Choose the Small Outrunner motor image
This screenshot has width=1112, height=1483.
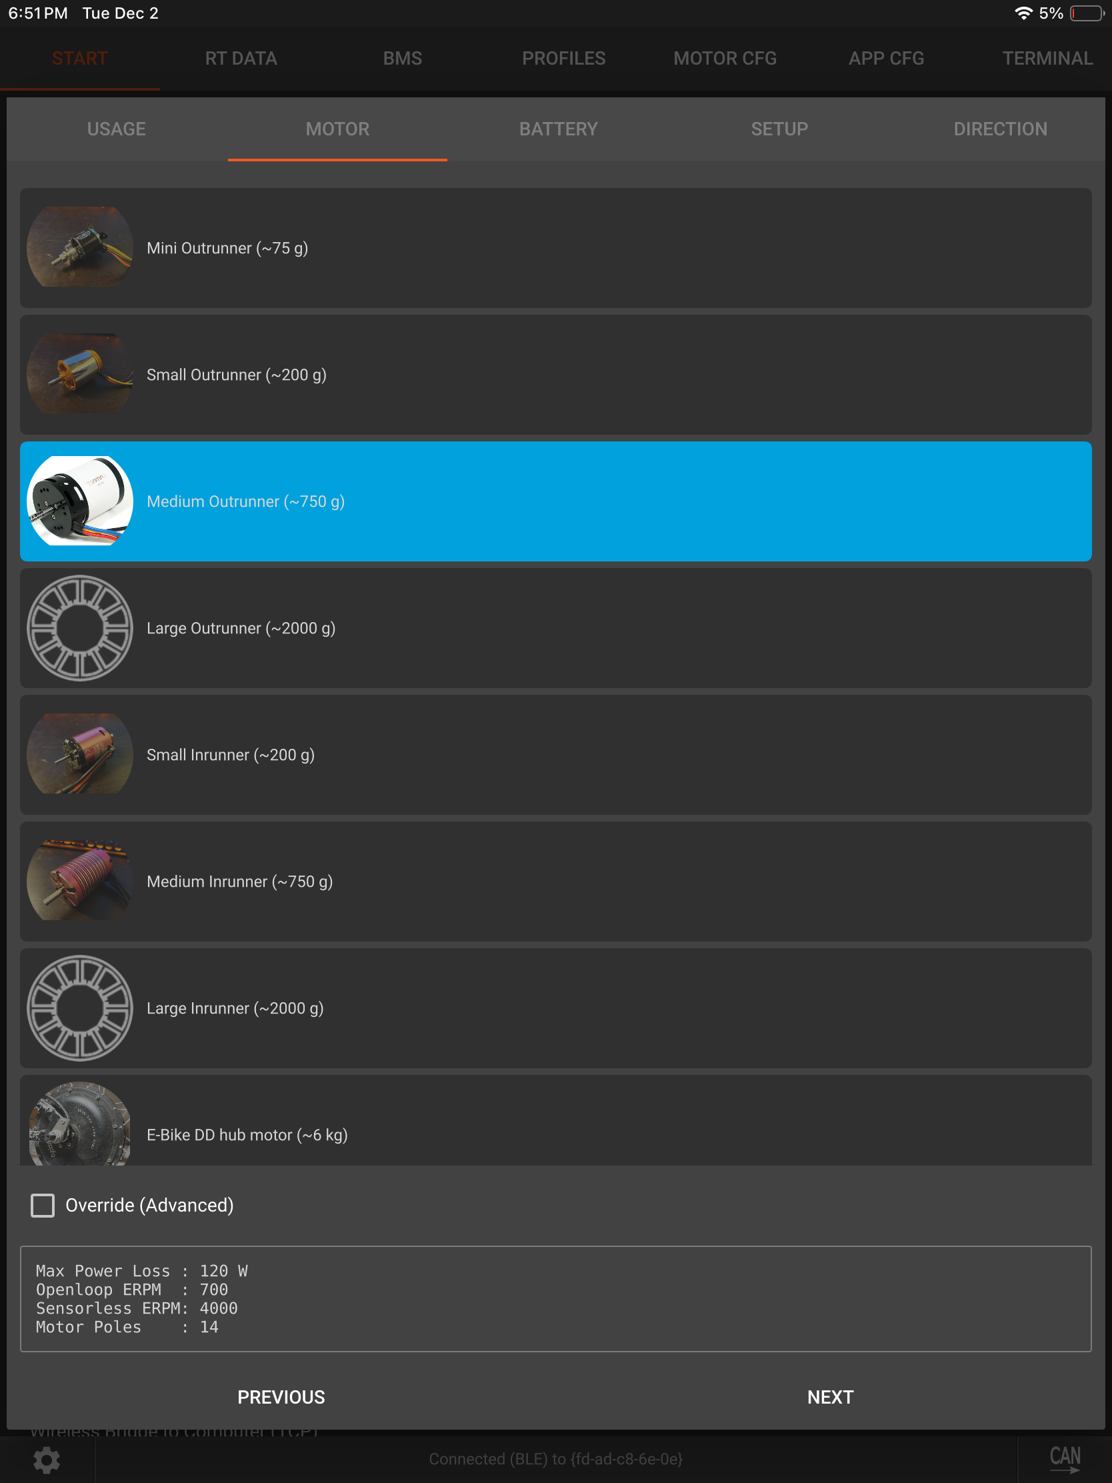coord(80,374)
